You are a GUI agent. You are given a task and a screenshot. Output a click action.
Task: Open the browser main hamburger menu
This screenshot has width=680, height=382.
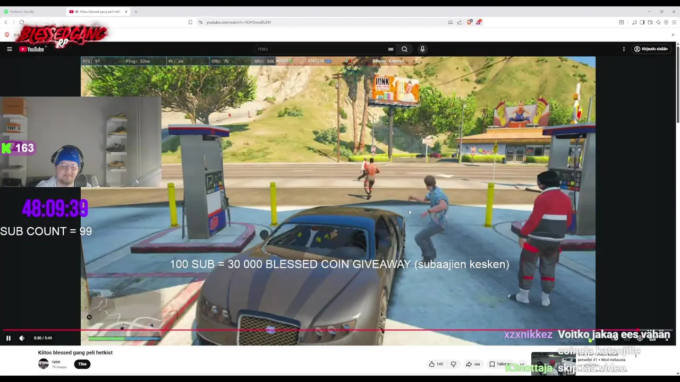675,22
